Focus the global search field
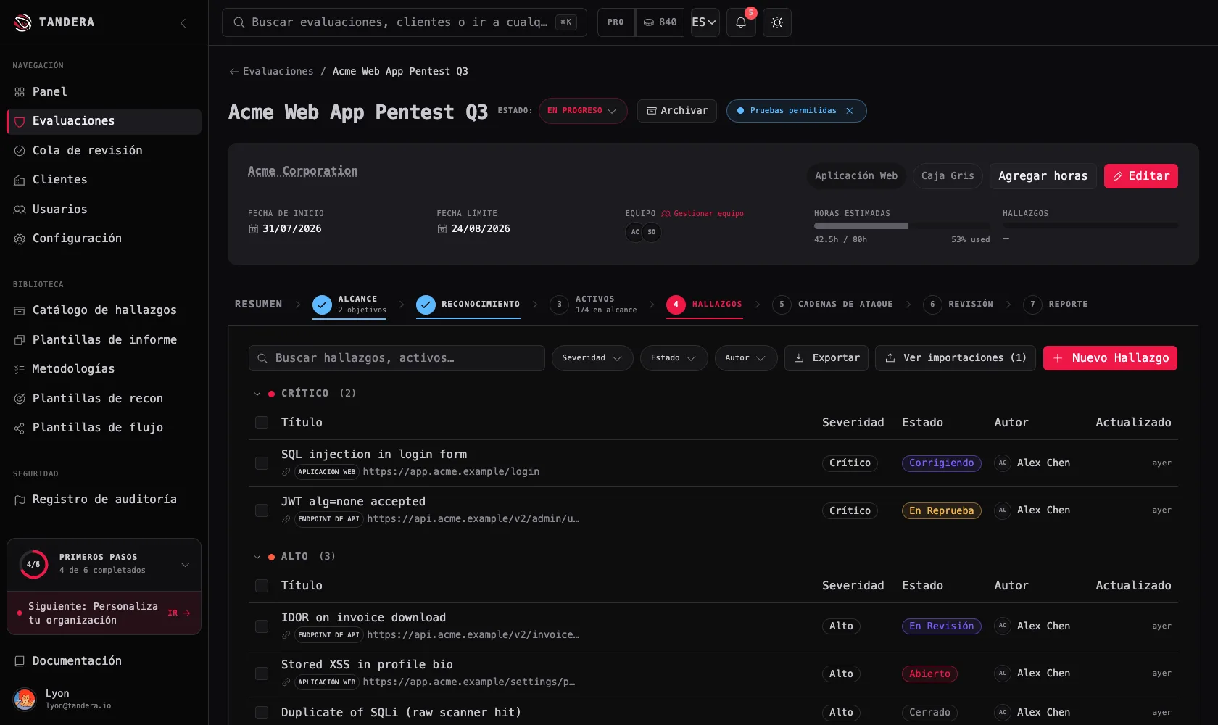1218x725 pixels. point(405,22)
